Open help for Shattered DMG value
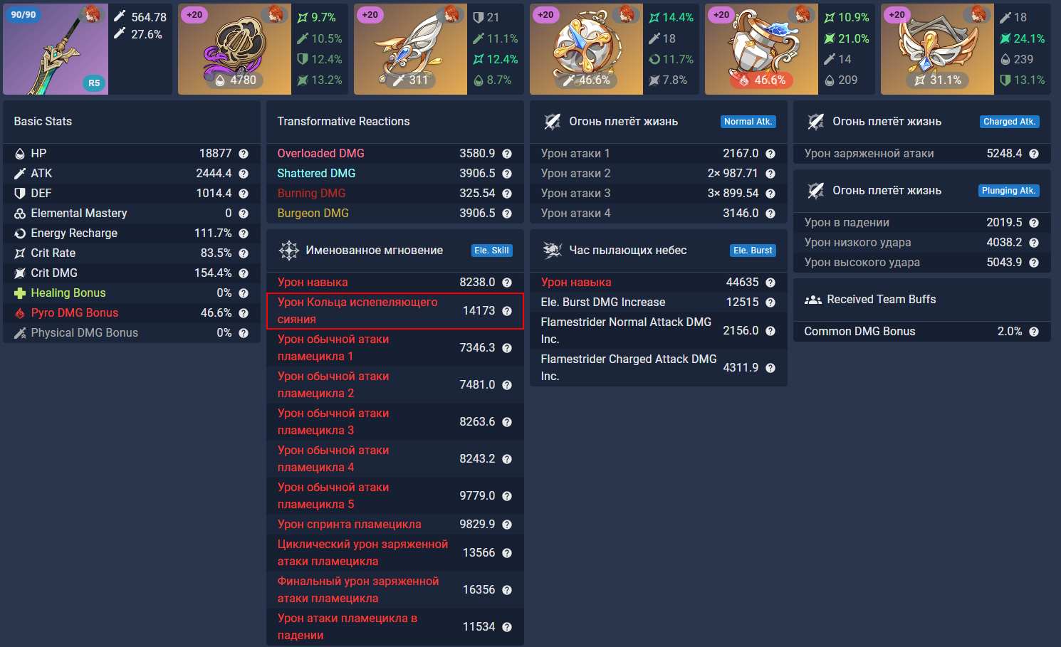The image size is (1061, 647). [x=507, y=174]
